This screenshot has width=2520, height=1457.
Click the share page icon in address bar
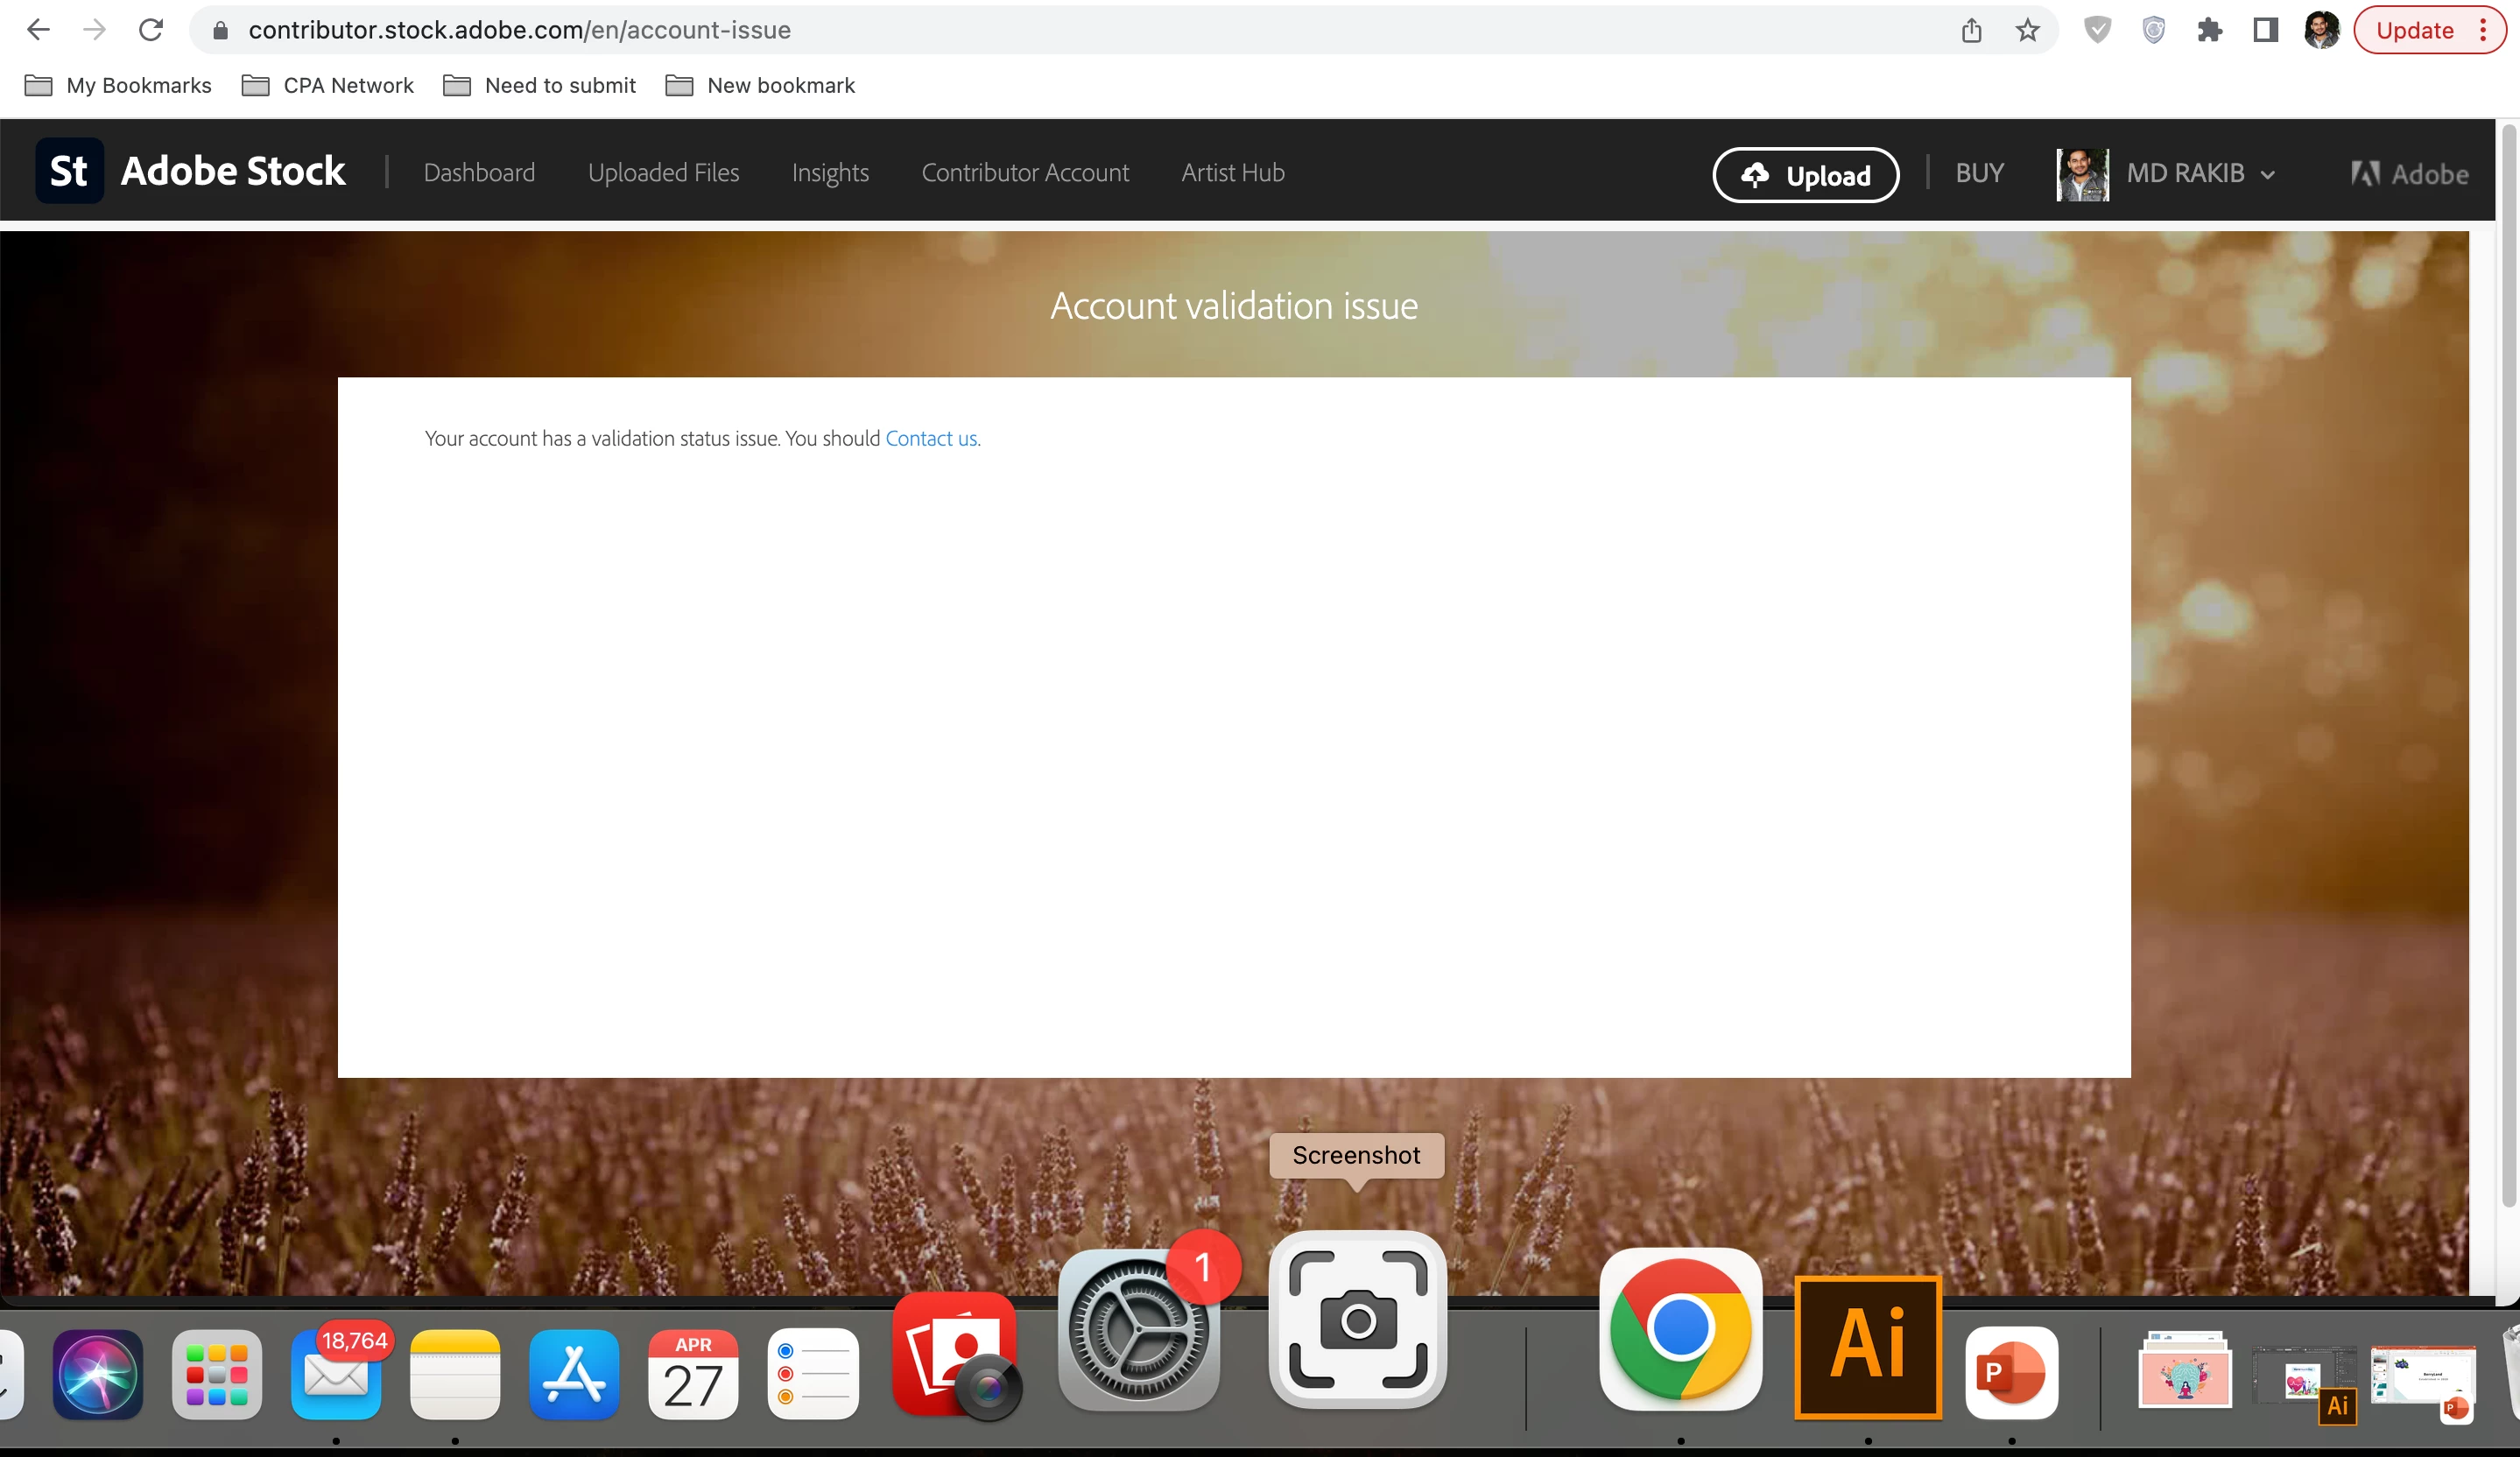click(x=1971, y=30)
